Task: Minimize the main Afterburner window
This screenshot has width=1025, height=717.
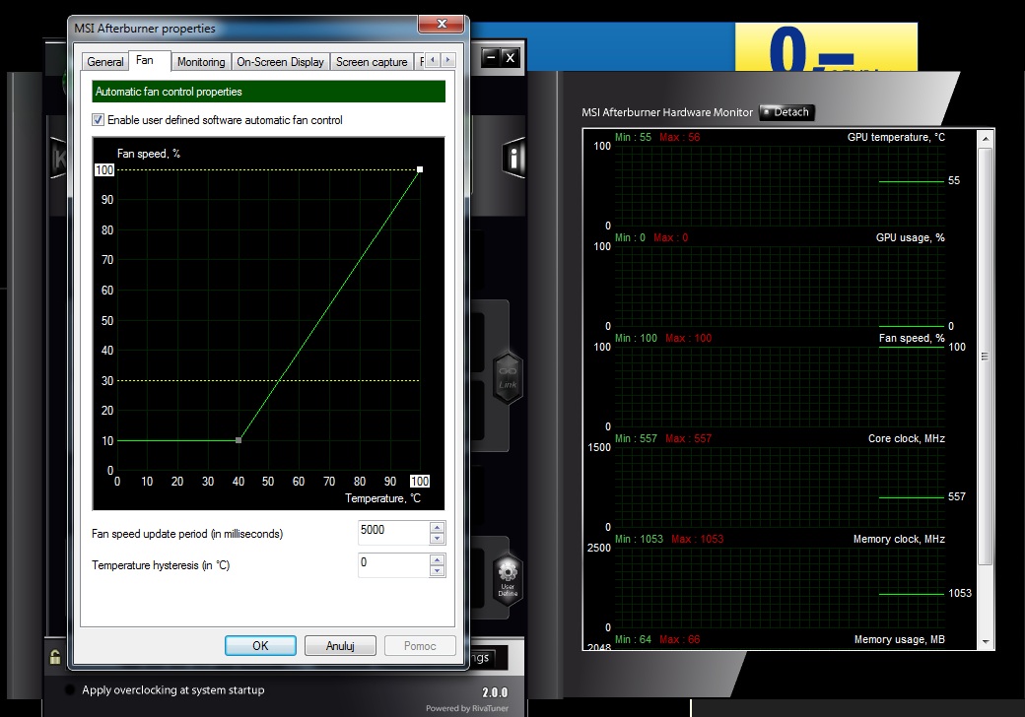Action: [491, 57]
